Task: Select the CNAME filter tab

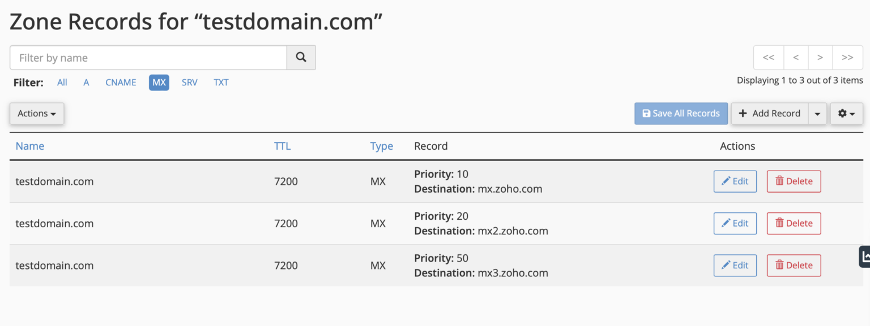Action: click(x=121, y=82)
